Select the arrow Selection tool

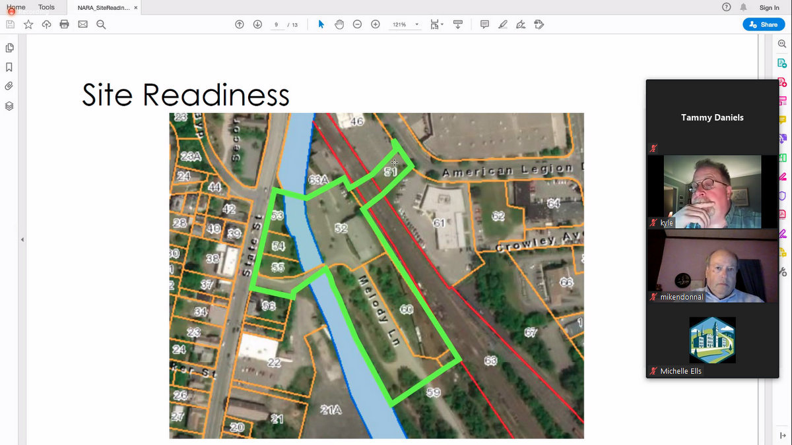tap(321, 24)
